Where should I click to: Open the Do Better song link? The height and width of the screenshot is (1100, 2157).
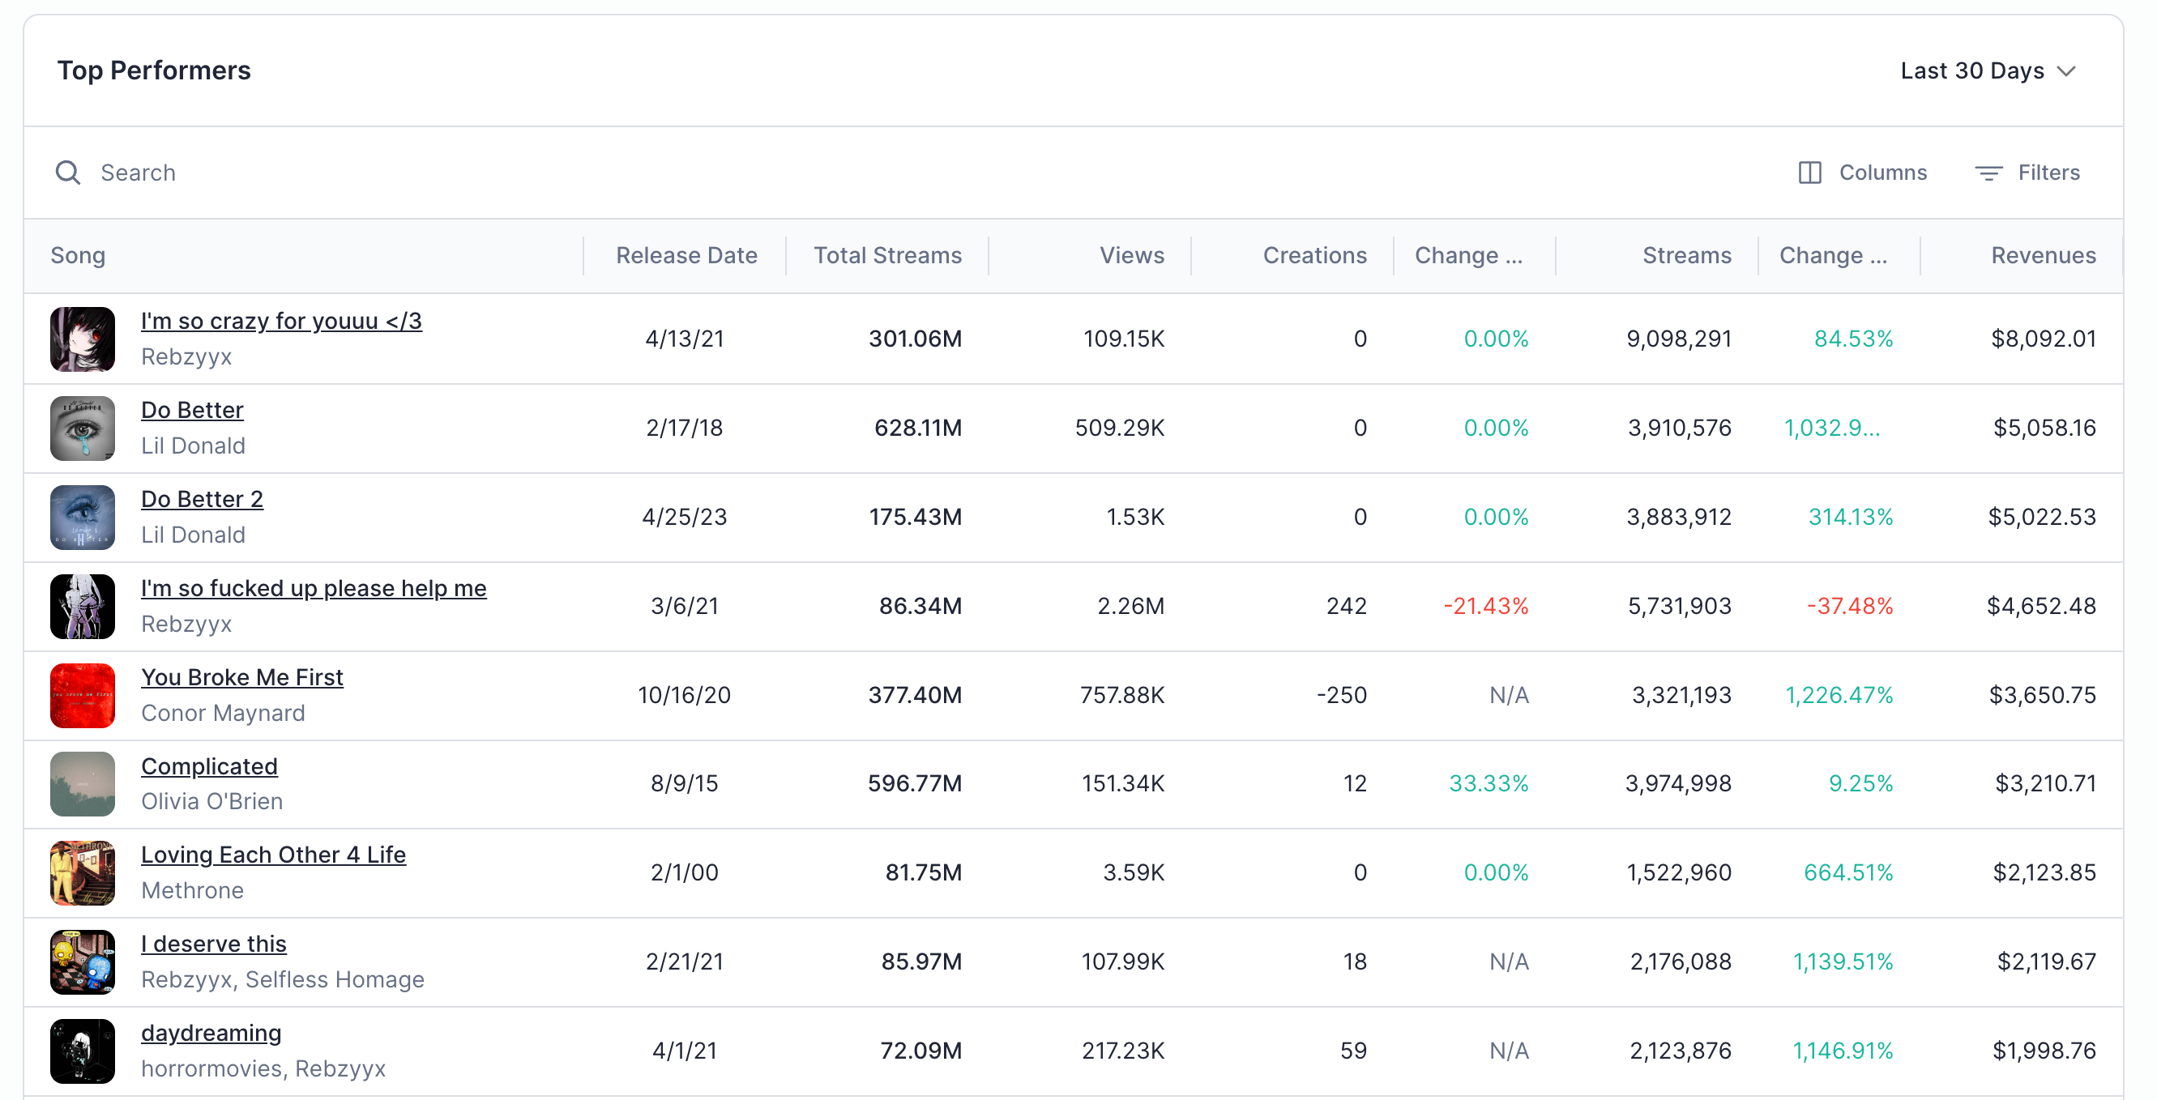tap(192, 409)
